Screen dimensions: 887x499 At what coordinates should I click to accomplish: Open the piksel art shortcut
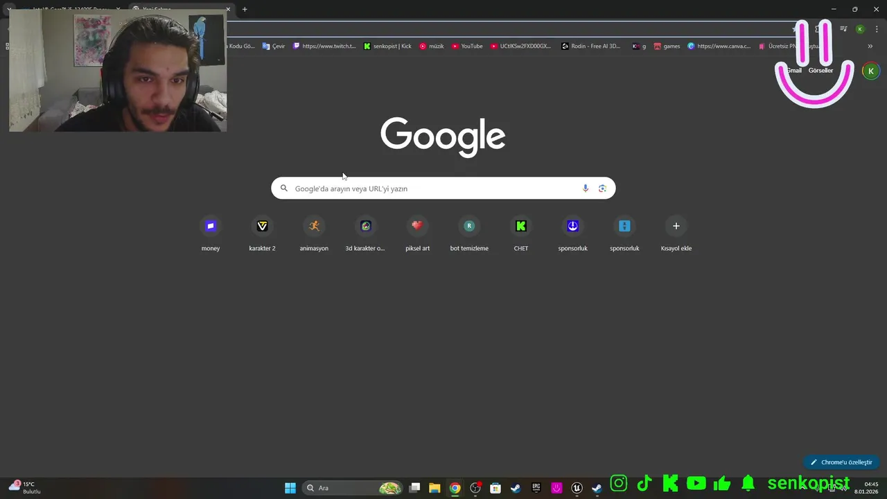417,234
